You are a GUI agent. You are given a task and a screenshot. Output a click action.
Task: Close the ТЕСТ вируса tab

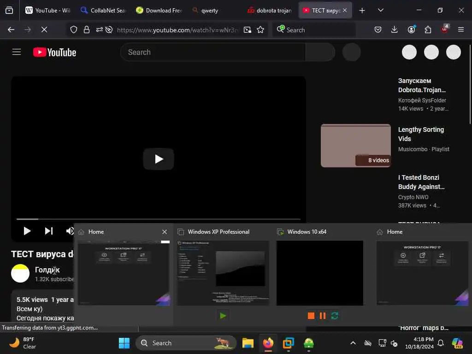pyautogui.click(x=345, y=10)
